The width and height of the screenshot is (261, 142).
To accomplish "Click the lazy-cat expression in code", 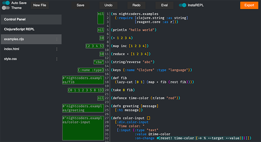I will pos(154,82).
